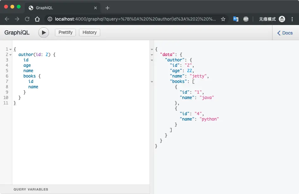
Task: Fold the author block at line 2
Action: pyautogui.click(x=10, y=55)
